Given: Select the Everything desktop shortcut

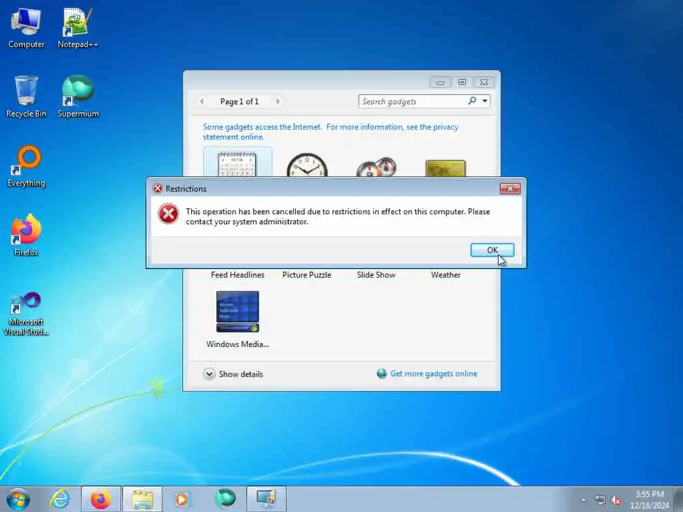Looking at the screenshot, I should [26, 166].
